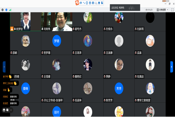Open the chat bubble message icon
This screenshot has width=175, height=117.
pos(7,110)
